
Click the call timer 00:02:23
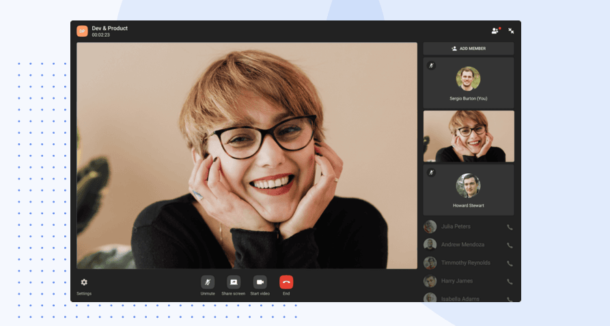click(x=101, y=35)
